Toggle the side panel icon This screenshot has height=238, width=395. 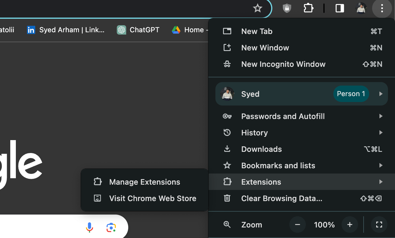click(340, 8)
